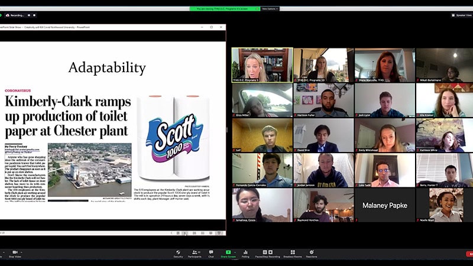This screenshot has width=473, height=266.
Task: Expand the video options caret beside Stop Video
Action: click(x=21, y=252)
